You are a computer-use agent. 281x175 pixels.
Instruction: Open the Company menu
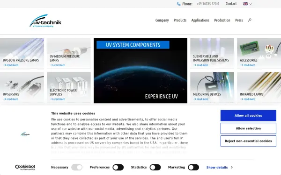point(162,20)
